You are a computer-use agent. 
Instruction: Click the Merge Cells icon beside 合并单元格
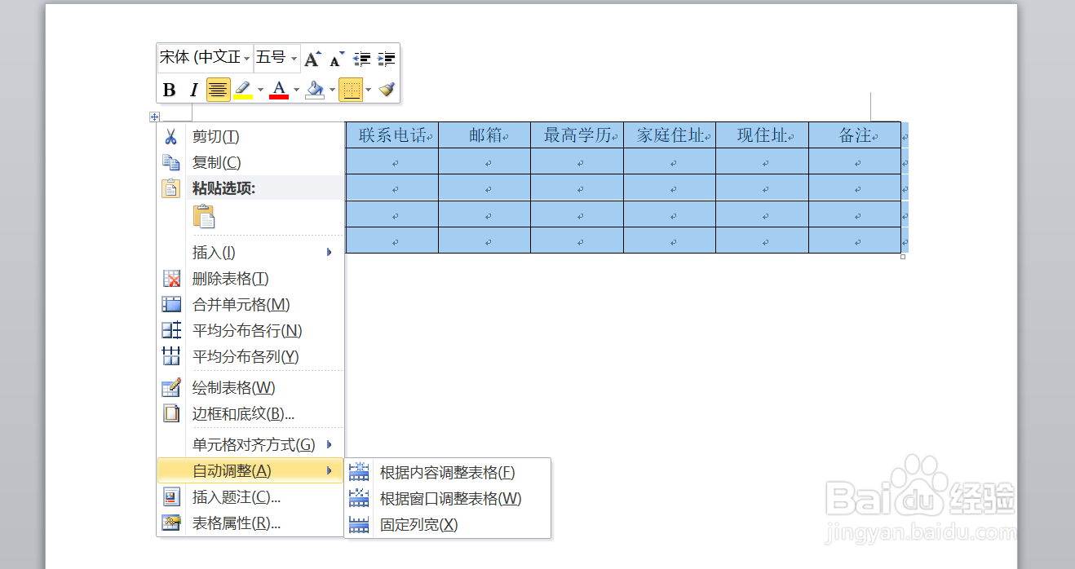coord(171,304)
